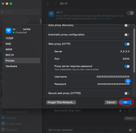Toggle Auto proxy discovery switch
The image size is (136, 133).
(x=127, y=25)
